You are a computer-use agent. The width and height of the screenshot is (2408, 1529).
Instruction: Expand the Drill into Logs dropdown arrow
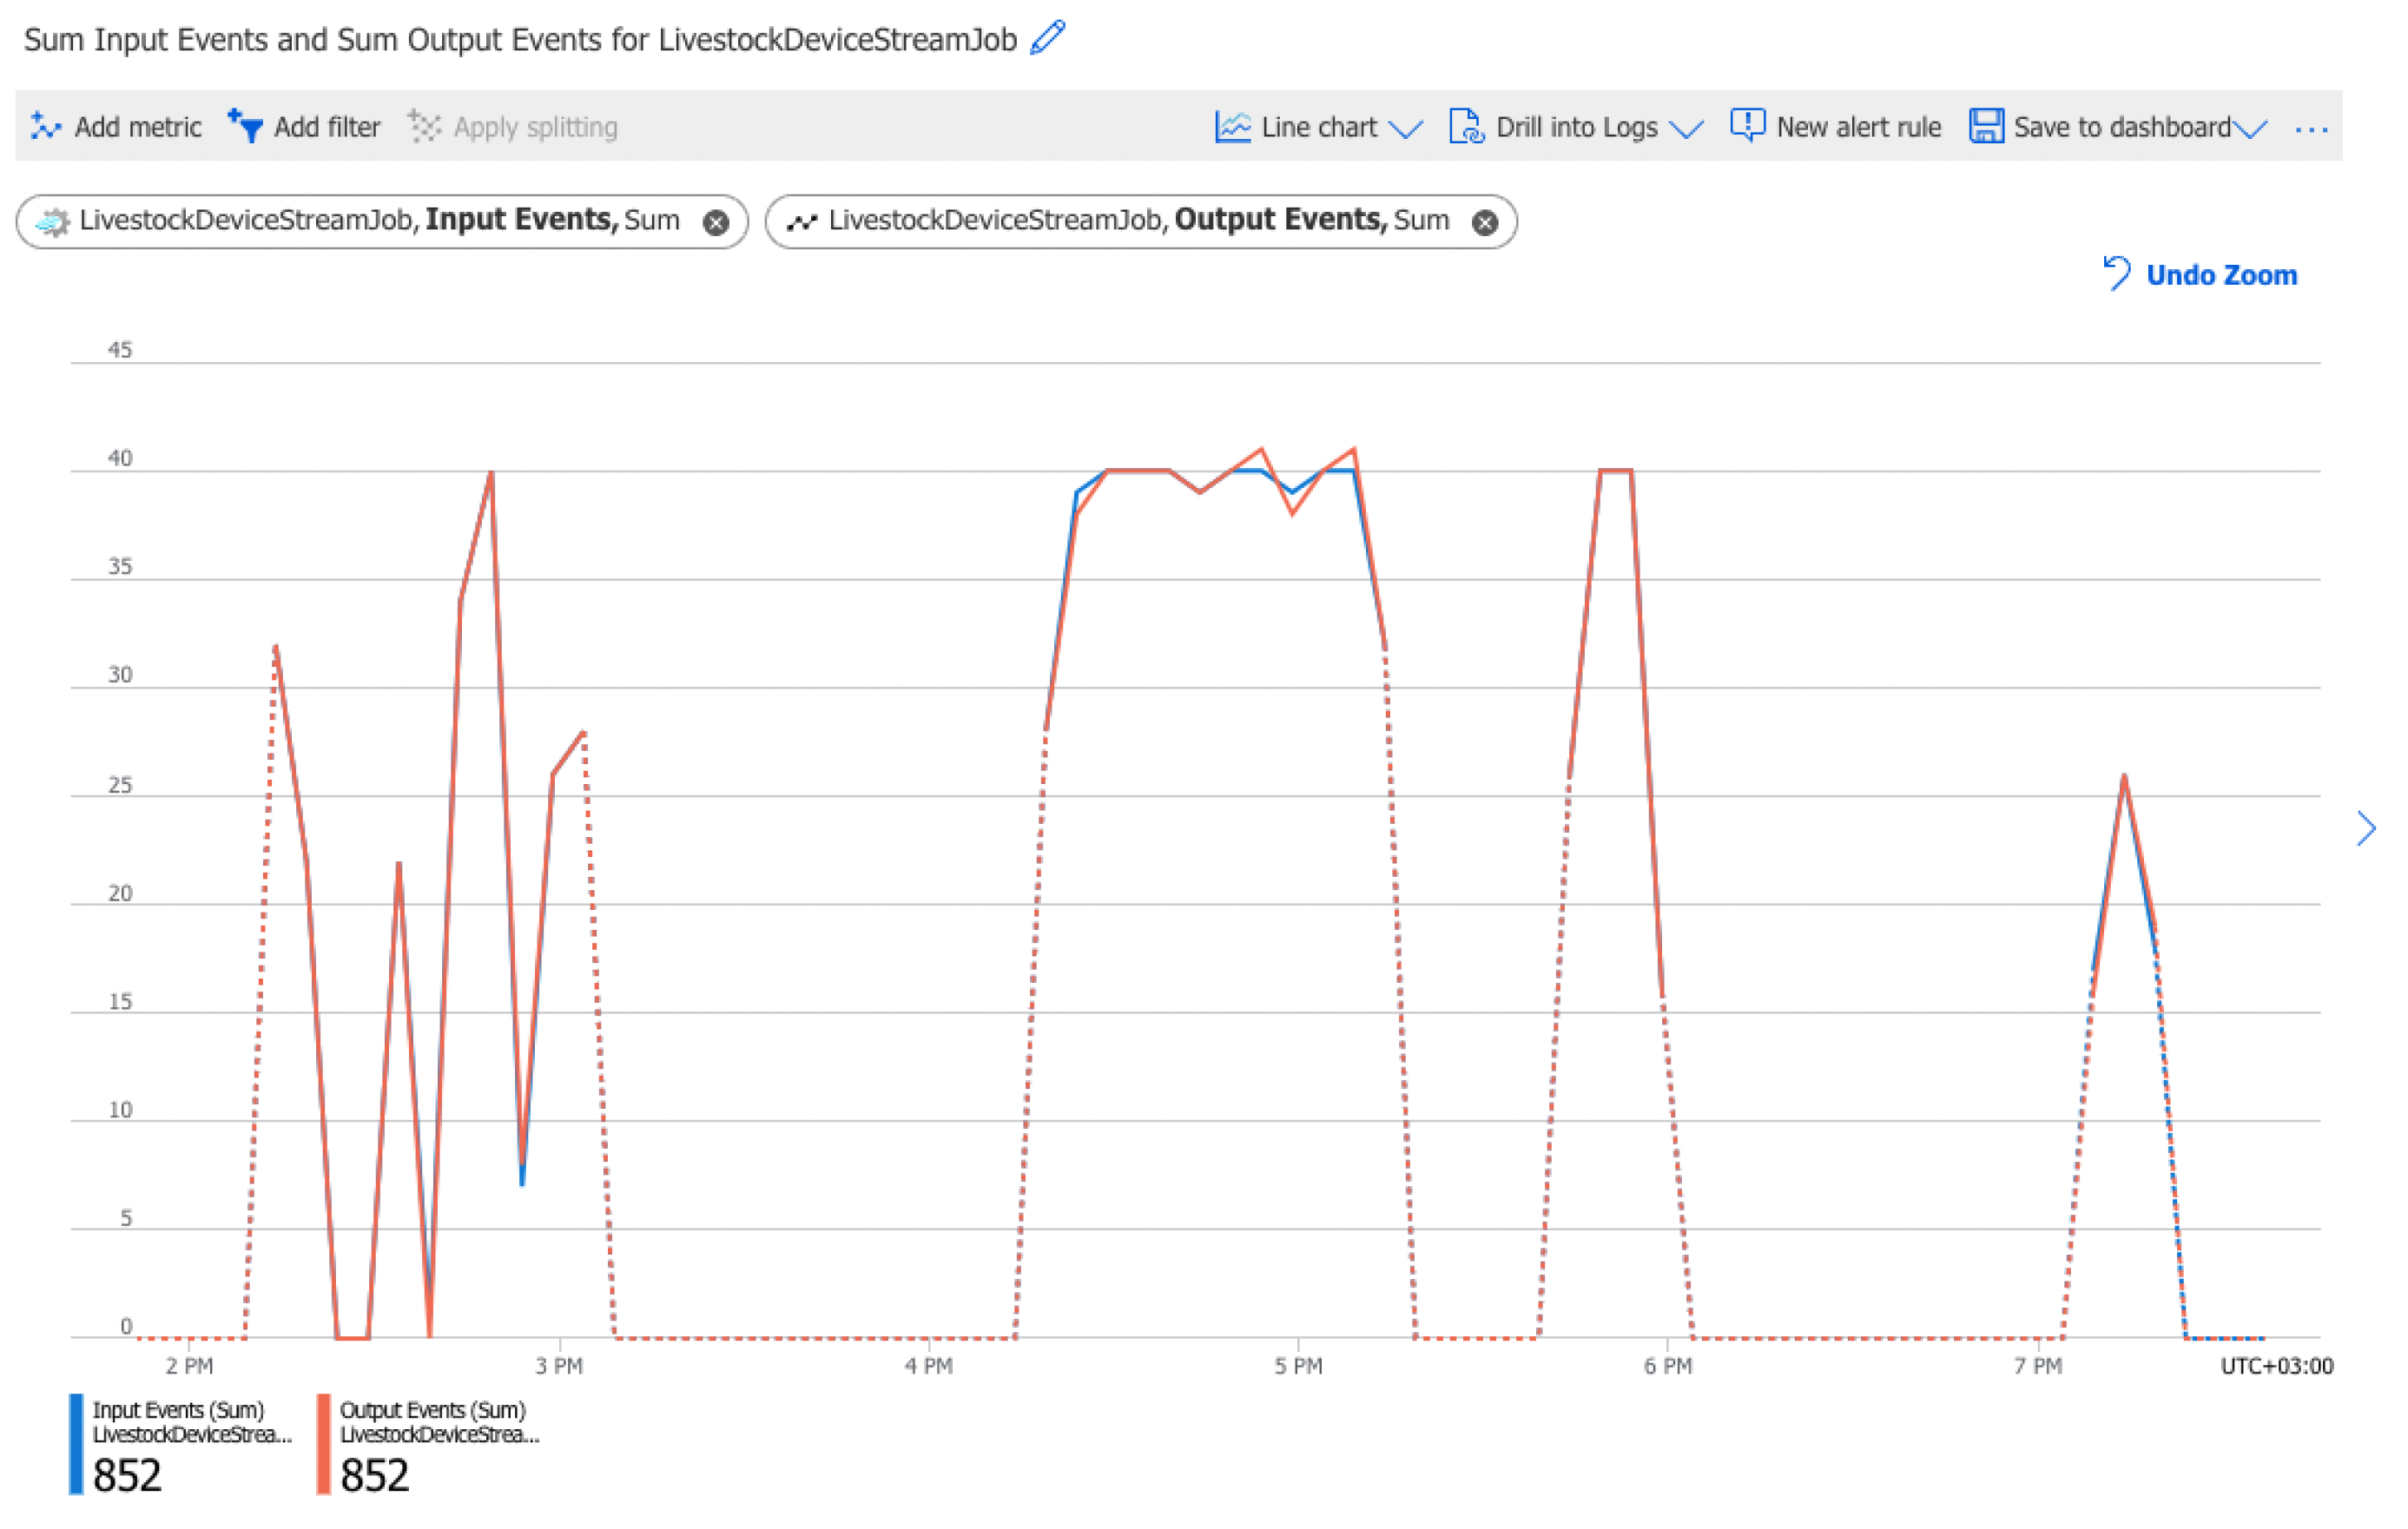1686,129
